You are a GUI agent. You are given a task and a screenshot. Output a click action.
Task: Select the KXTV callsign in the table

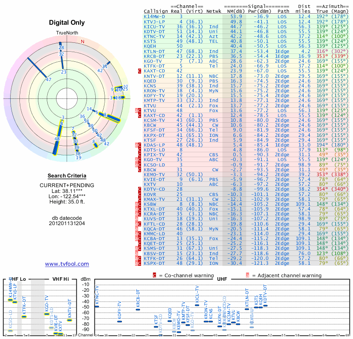point(150,184)
